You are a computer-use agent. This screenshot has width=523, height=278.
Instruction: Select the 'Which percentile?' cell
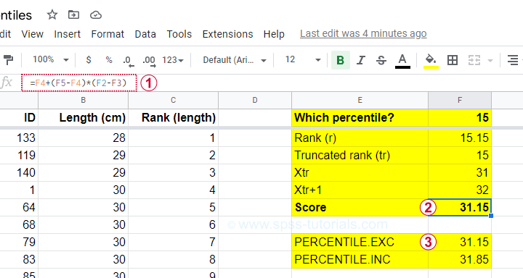point(360,118)
